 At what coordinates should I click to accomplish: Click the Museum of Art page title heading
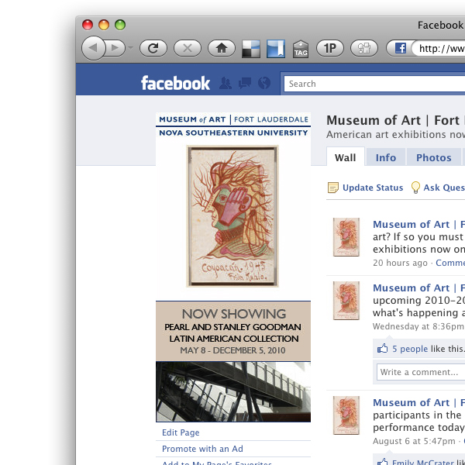coord(395,120)
